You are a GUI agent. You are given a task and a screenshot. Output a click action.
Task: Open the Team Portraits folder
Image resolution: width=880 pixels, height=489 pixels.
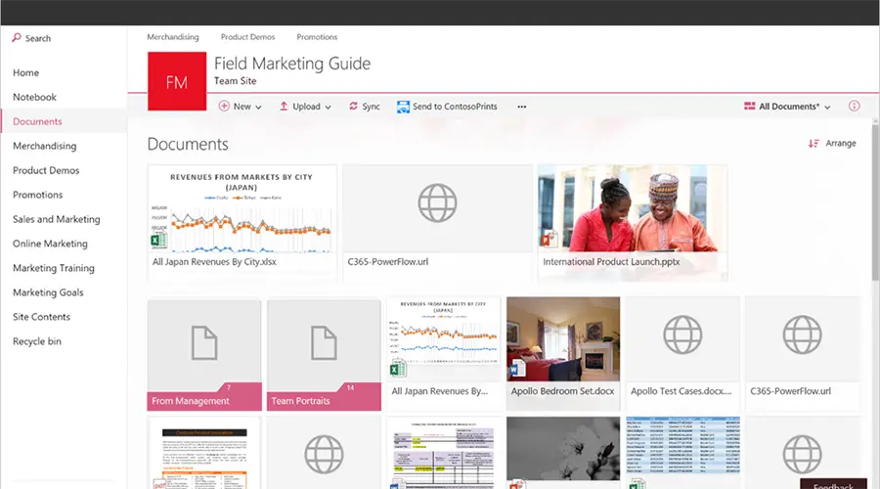(324, 352)
